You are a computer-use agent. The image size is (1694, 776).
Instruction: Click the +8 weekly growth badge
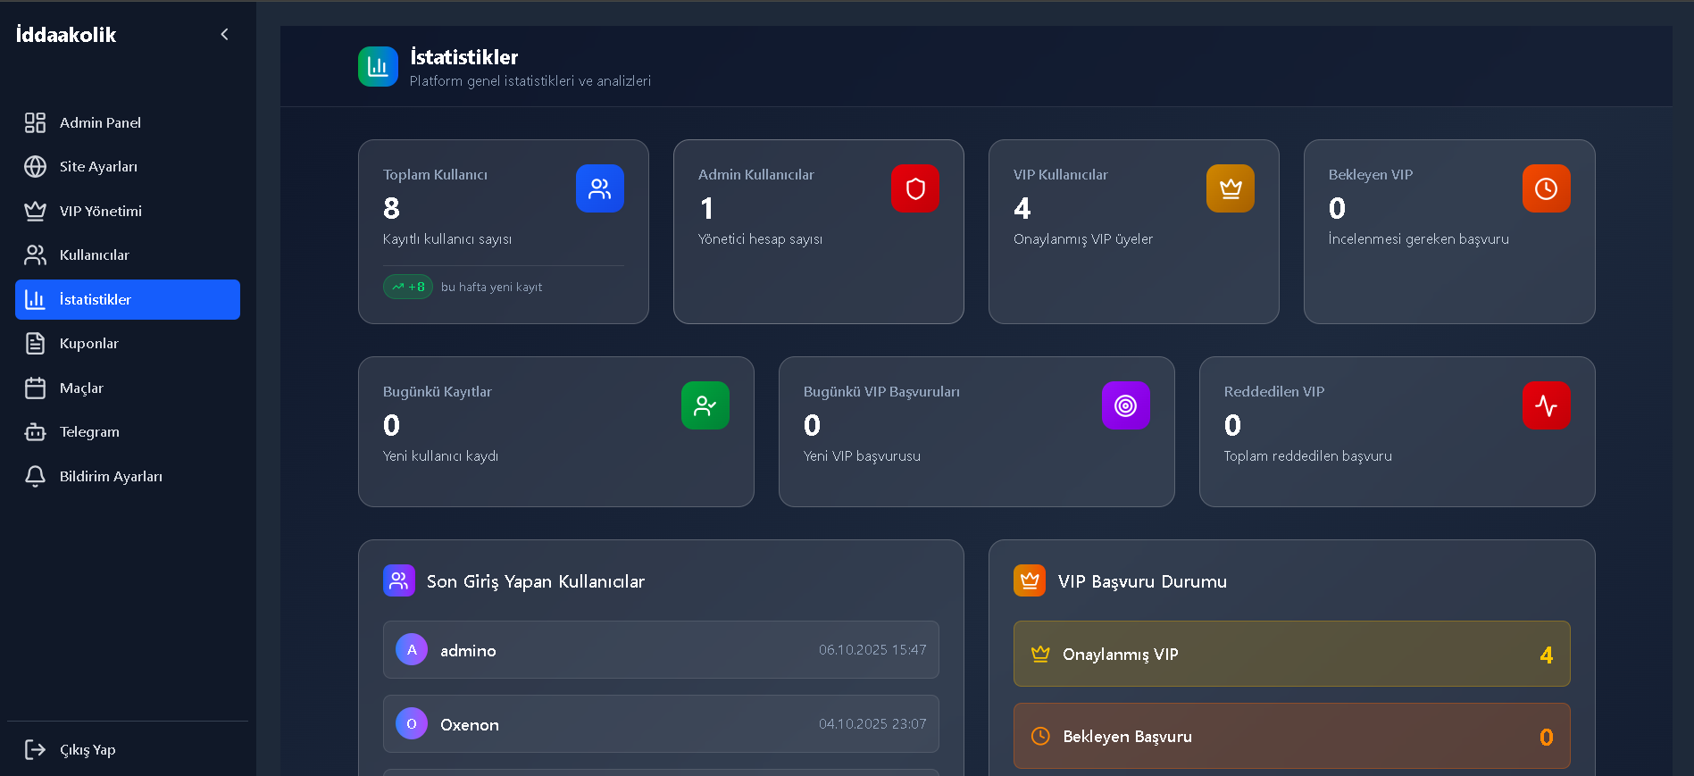tap(408, 287)
